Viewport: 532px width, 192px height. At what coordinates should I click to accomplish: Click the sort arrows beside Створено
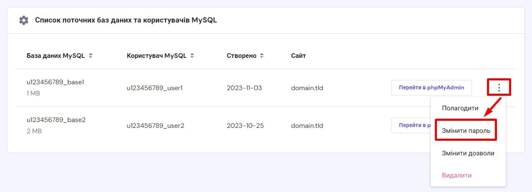tap(262, 56)
